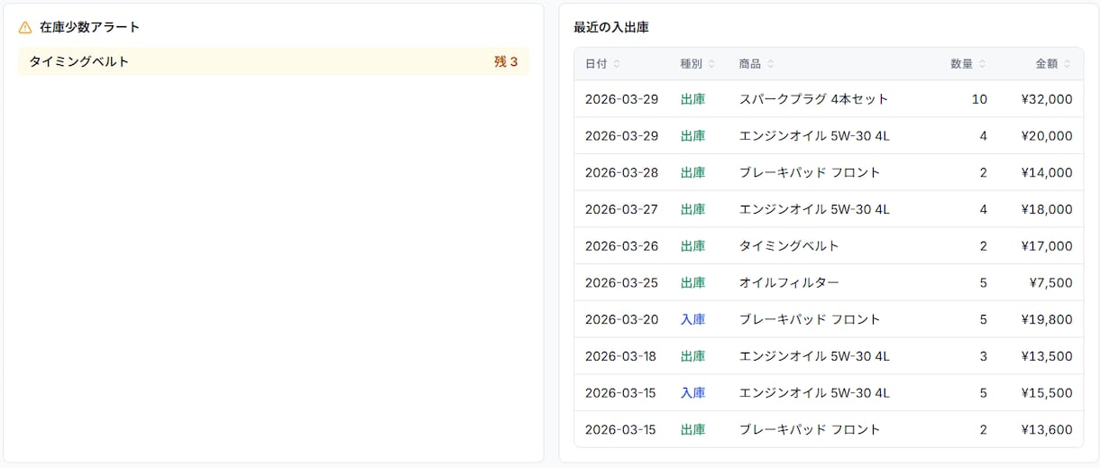Click quantity 2 in the タイミングベルト table row

coord(984,246)
